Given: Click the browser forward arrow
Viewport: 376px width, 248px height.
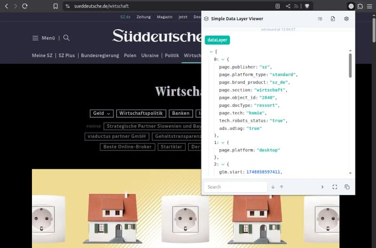Looking at the screenshot, I should (x=16, y=6).
